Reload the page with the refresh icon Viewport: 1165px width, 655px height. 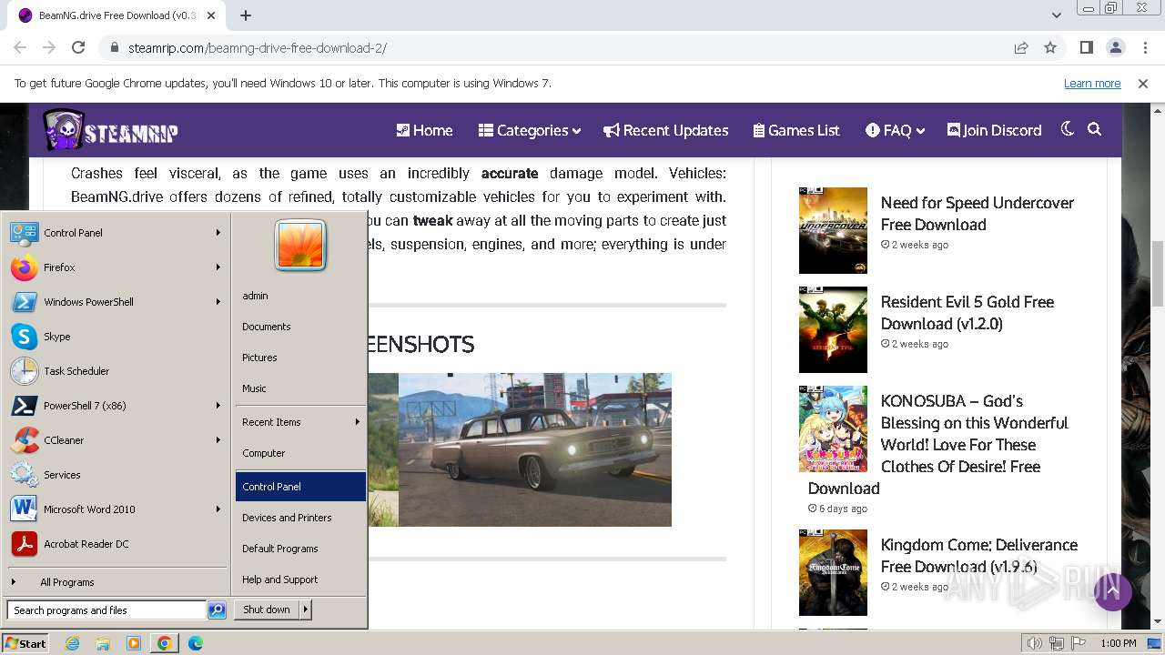[x=78, y=47]
